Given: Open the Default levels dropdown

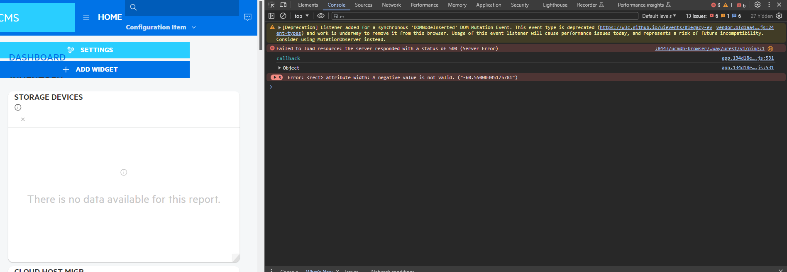Looking at the screenshot, I should 659,16.
